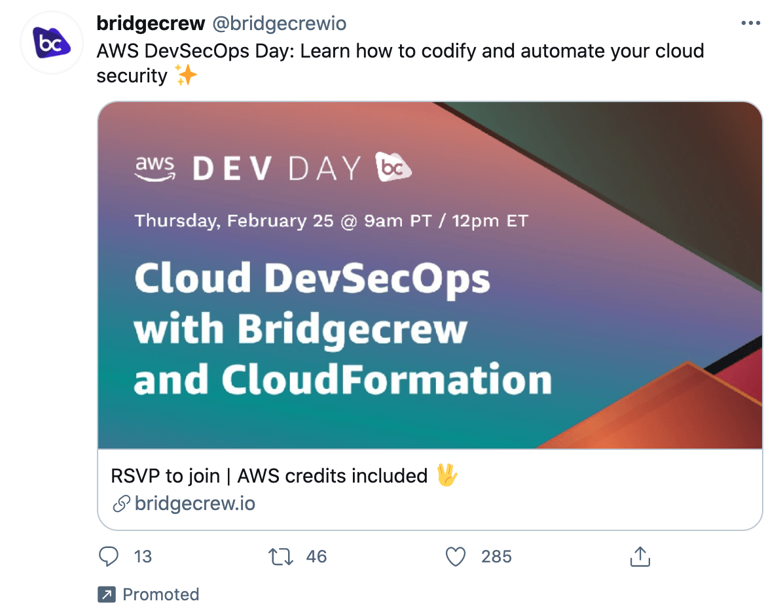Click the reply speech bubble icon
The width and height of the screenshot is (783, 616).
coord(109,556)
